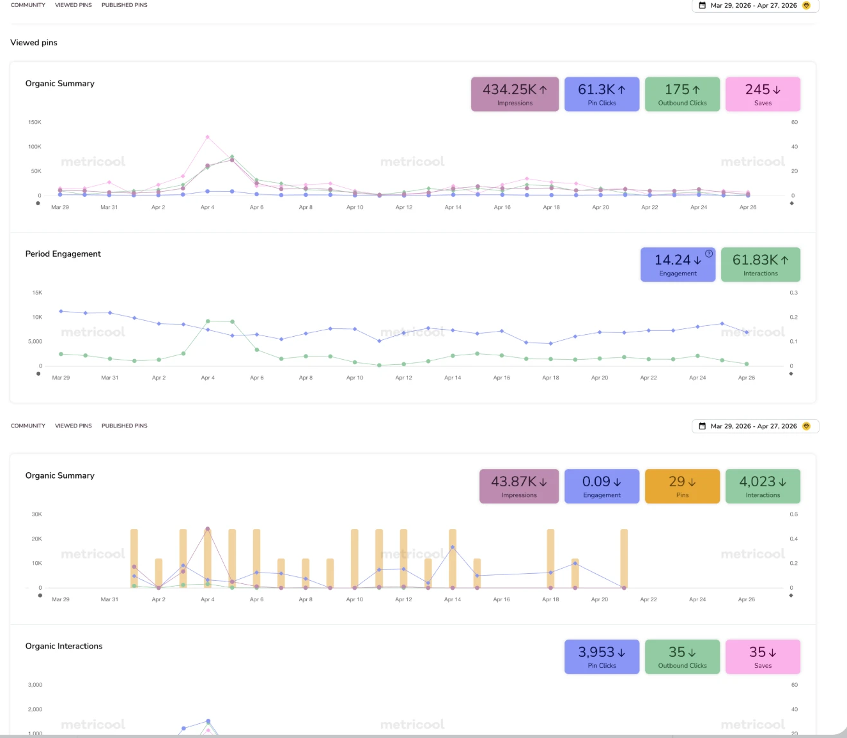Click yellow diamond badge in date picker below Period Engagement chart
This screenshot has height=738, width=847.
click(806, 426)
